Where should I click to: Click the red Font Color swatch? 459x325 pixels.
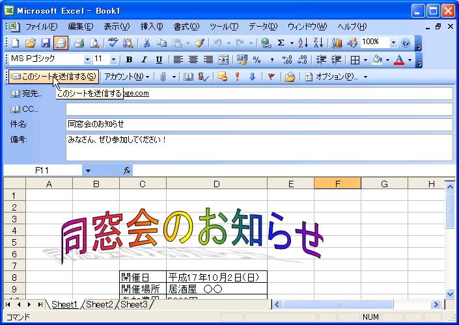tap(399, 60)
